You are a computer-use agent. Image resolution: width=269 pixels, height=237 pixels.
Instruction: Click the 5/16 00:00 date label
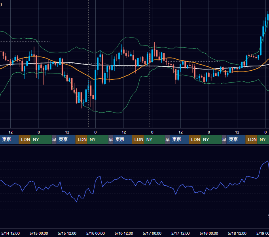(x=95, y=233)
